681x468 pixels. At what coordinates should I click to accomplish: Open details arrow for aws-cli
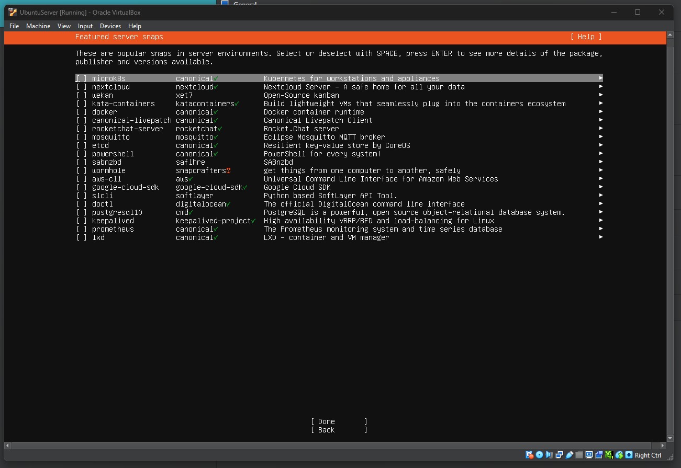tap(600, 179)
